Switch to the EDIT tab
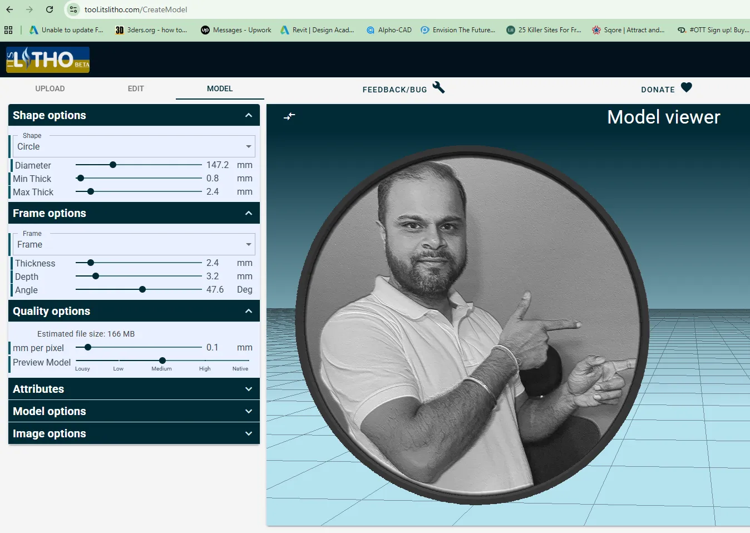The height and width of the screenshot is (533, 750). 136,88
